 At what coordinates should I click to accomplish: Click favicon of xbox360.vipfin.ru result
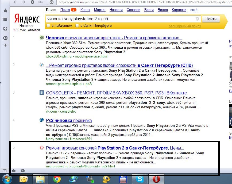click(42, 38)
